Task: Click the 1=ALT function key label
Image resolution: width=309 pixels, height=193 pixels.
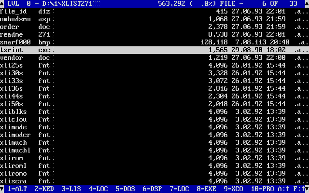Action: coord(17,189)
